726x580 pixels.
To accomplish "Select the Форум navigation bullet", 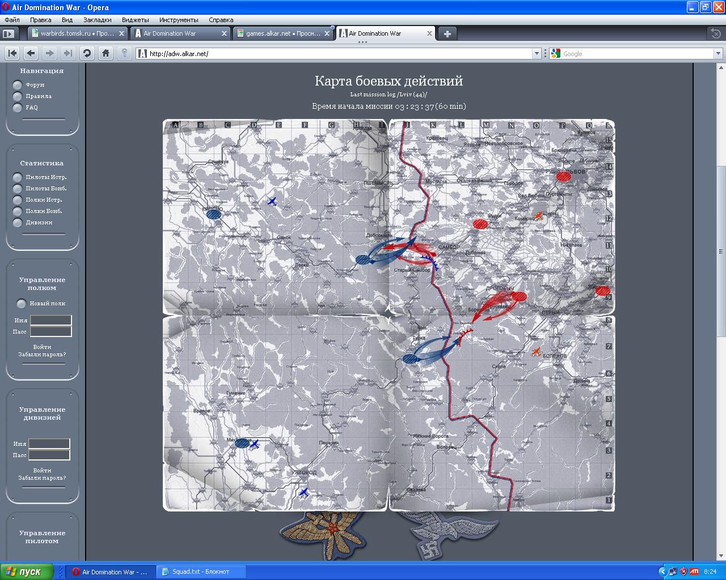I will [x=18, y=85].
